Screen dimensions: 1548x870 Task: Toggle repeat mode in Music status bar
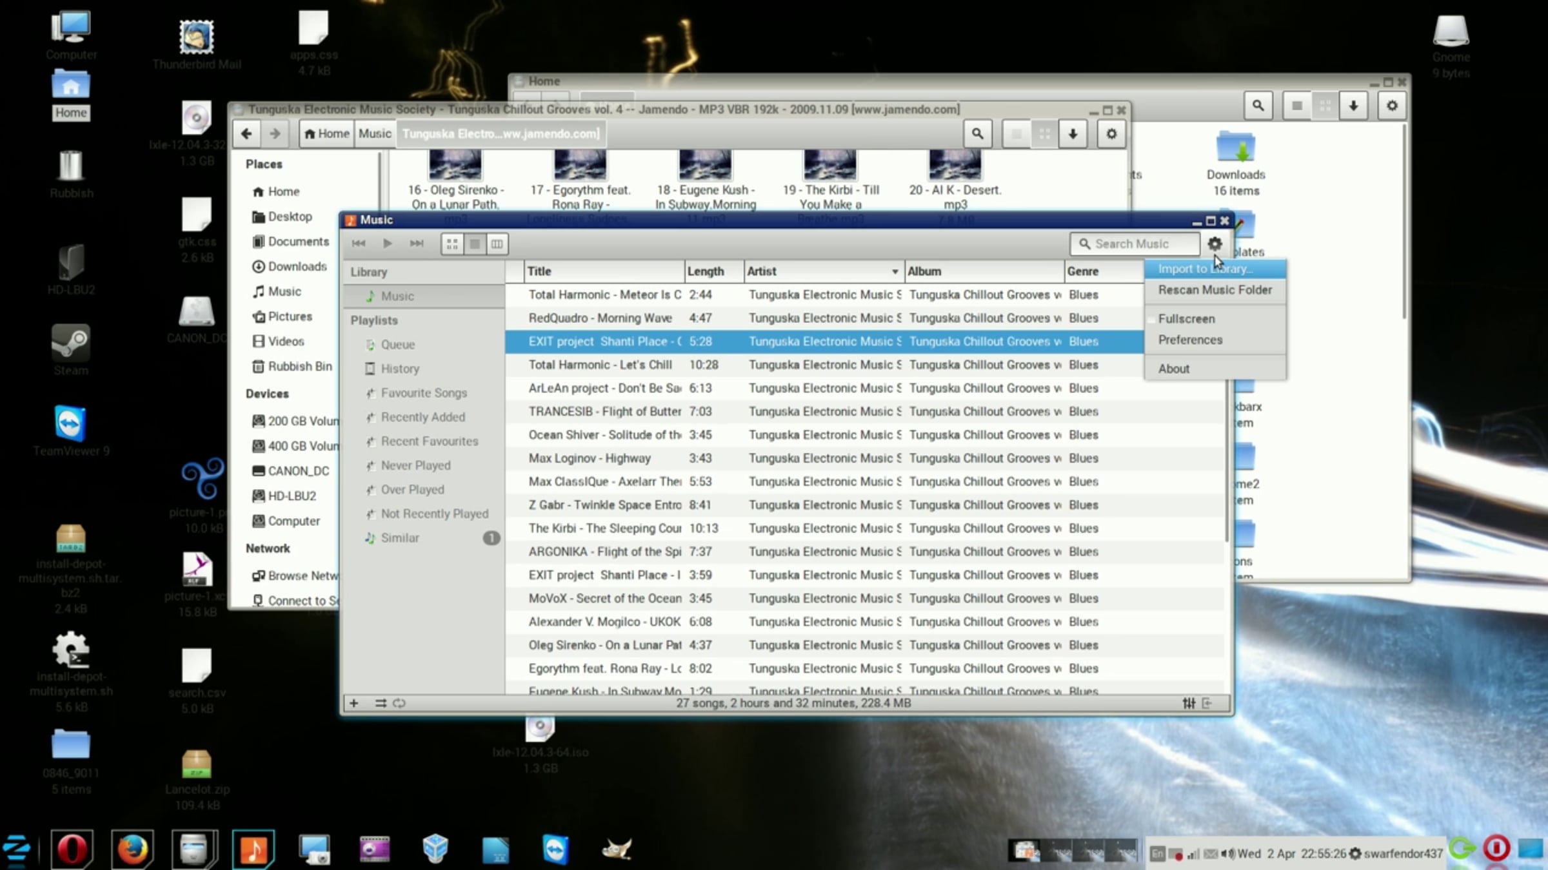click(x=399, y=703)
